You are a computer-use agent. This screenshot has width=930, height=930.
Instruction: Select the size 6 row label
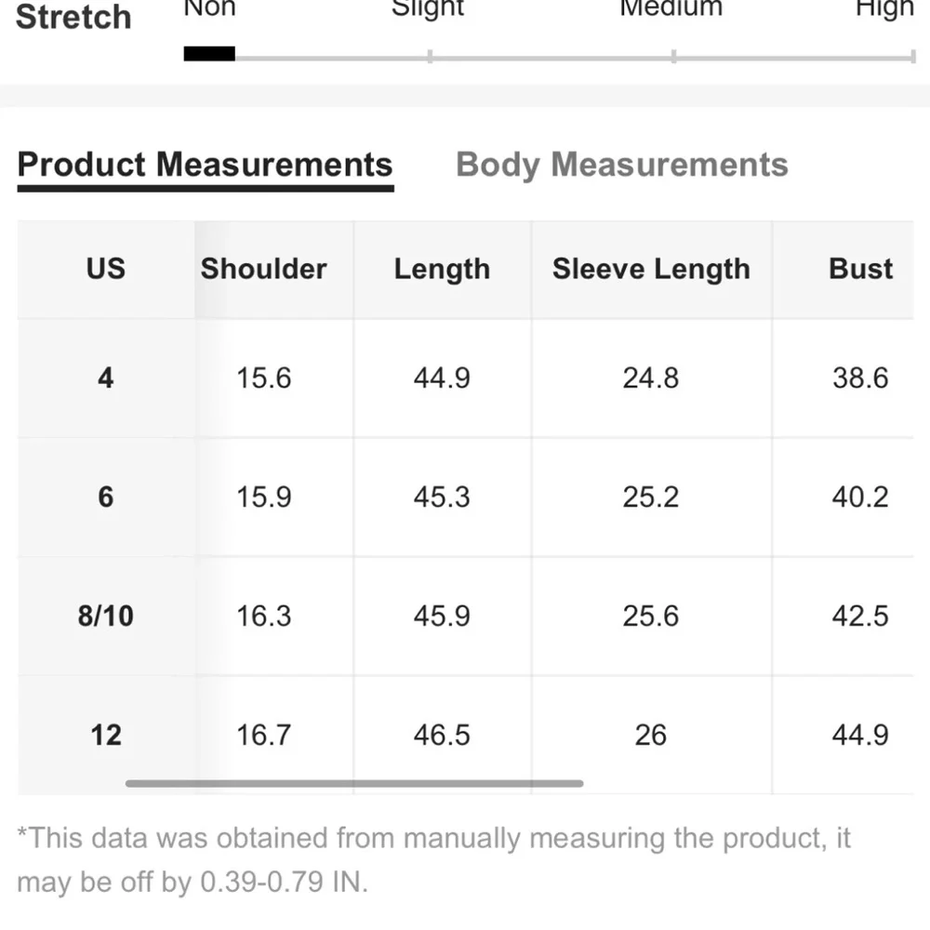click(106, 497)
